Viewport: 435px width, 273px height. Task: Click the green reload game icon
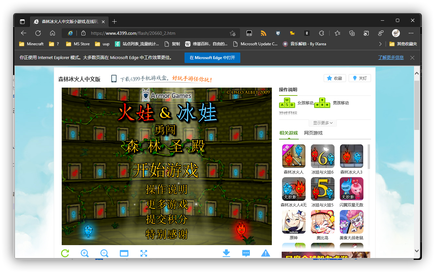[65, 253]
